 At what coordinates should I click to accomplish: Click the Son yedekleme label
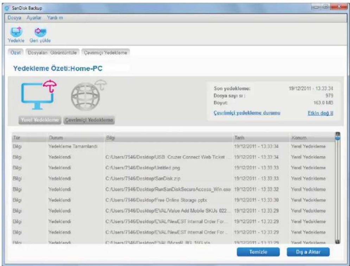coord(232,88)
